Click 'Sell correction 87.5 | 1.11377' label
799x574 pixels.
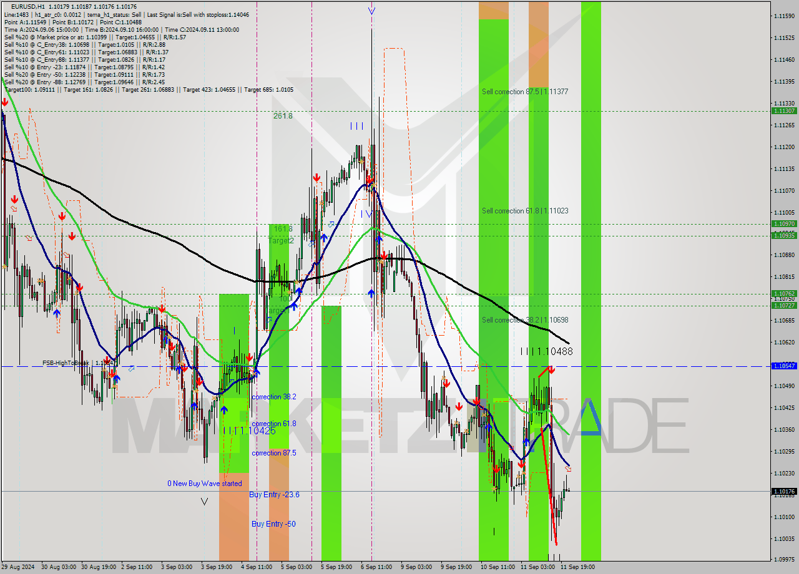[525, 92]
